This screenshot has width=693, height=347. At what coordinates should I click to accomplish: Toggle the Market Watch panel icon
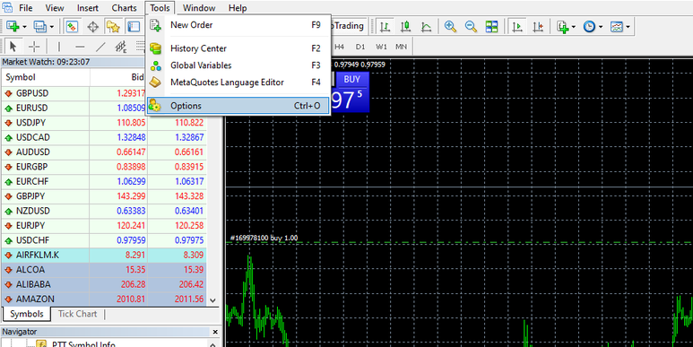coord(72,27)
